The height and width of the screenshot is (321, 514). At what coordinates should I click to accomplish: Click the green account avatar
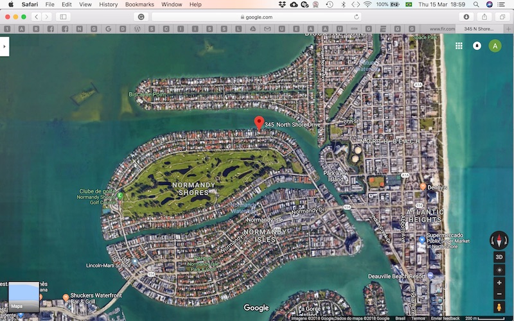click(x=495, y=46)
